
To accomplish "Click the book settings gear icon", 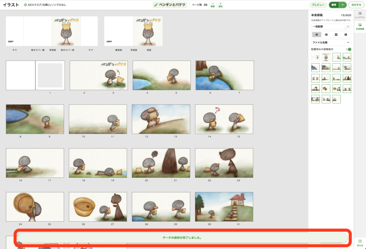I will [25, 5].
